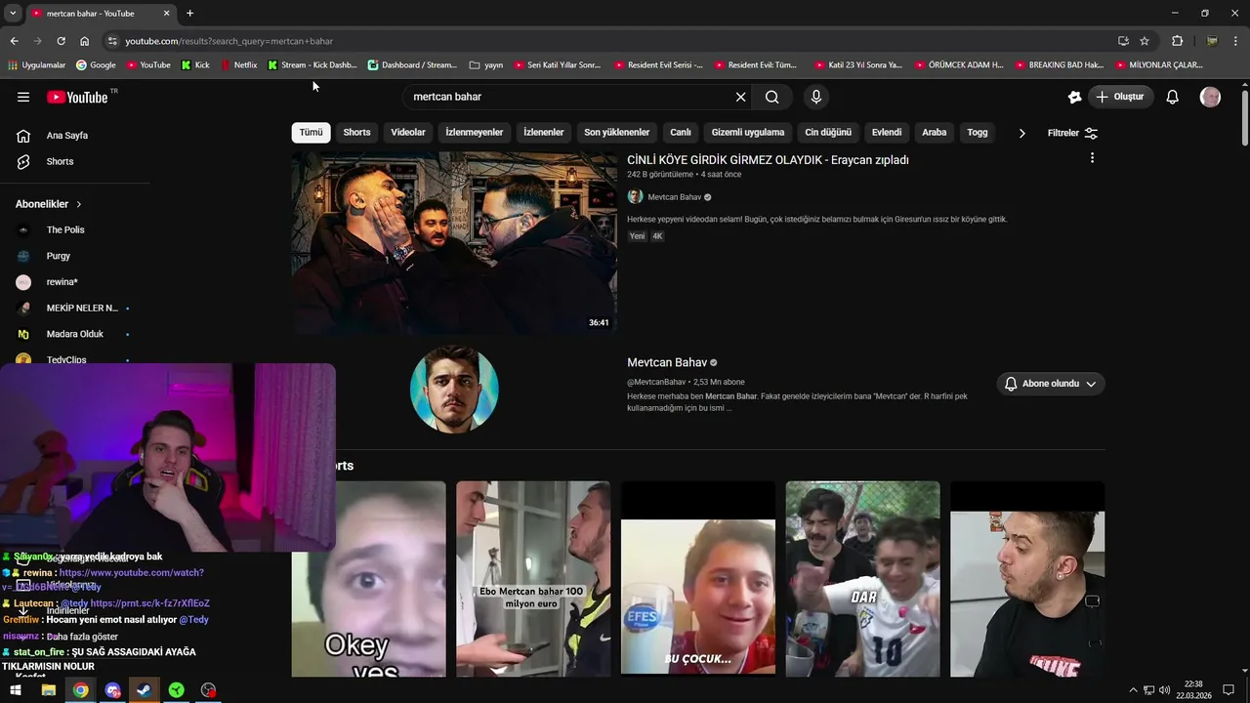Open the 'Madara Olduk' subscription
This screenshot has height=703, width=1250.
point(74,334)
